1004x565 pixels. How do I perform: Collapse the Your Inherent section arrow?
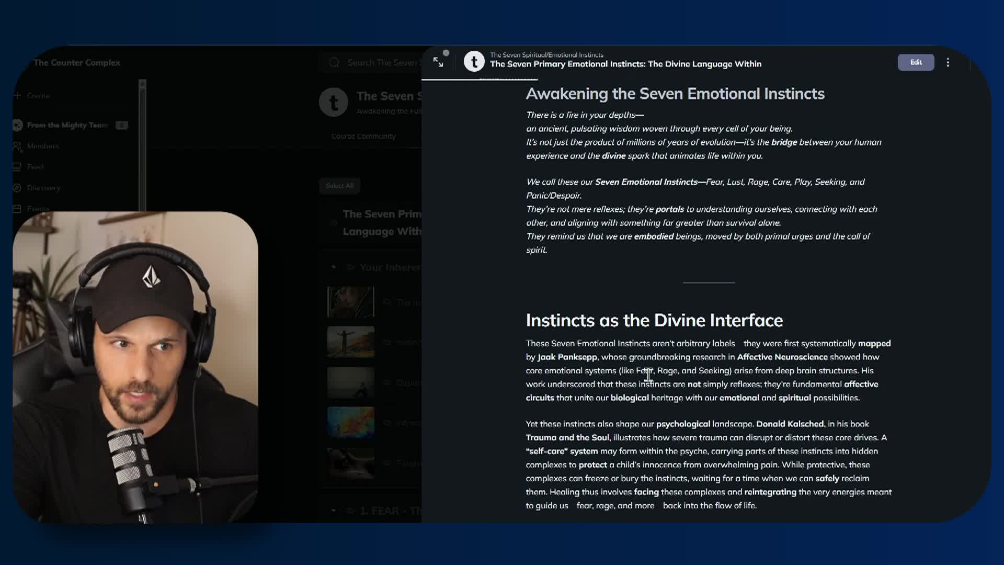(334, 267)
